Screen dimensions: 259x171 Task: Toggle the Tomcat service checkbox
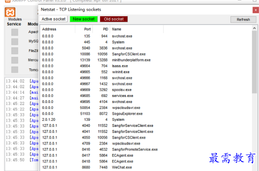click(x=15, y=70)
